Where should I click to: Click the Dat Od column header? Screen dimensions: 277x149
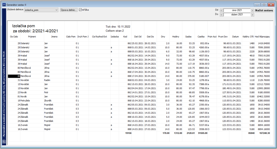(138, 37)
